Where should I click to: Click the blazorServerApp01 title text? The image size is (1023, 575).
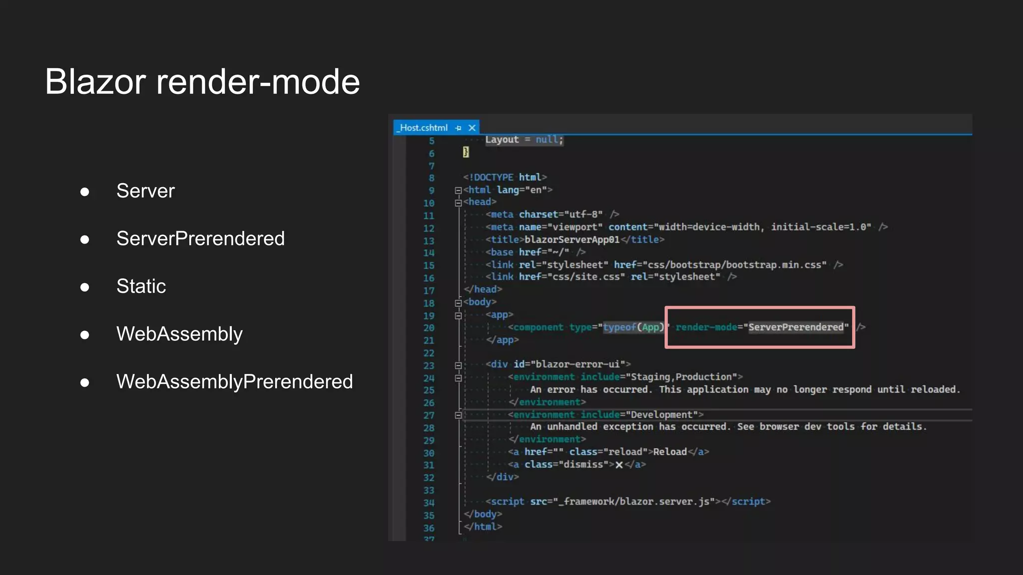coord(572,240)
